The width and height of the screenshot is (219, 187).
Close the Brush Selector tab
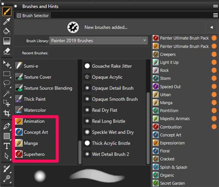point(19,16)
